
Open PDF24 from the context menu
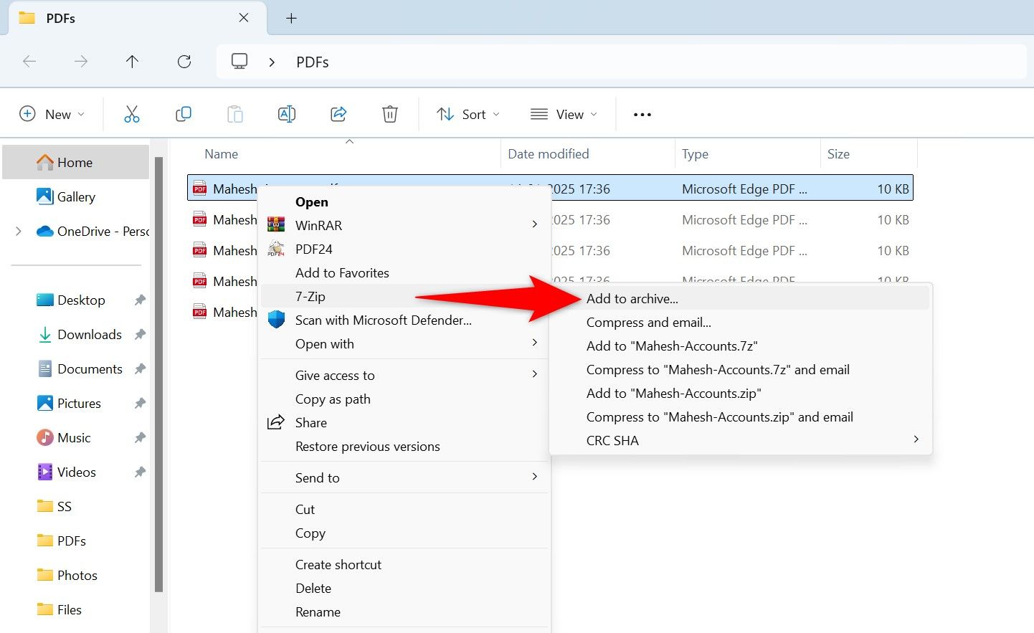[x=313, y=249]
